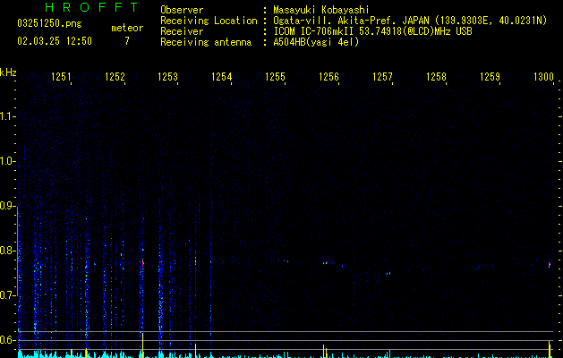
Task: Click the 0.7 kHz frequency label
Action: 7,295
